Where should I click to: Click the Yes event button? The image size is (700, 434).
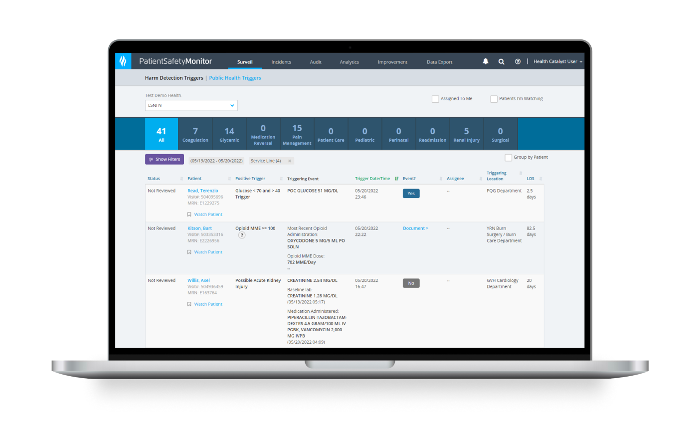pyautogui.click(x=411, y=194)
